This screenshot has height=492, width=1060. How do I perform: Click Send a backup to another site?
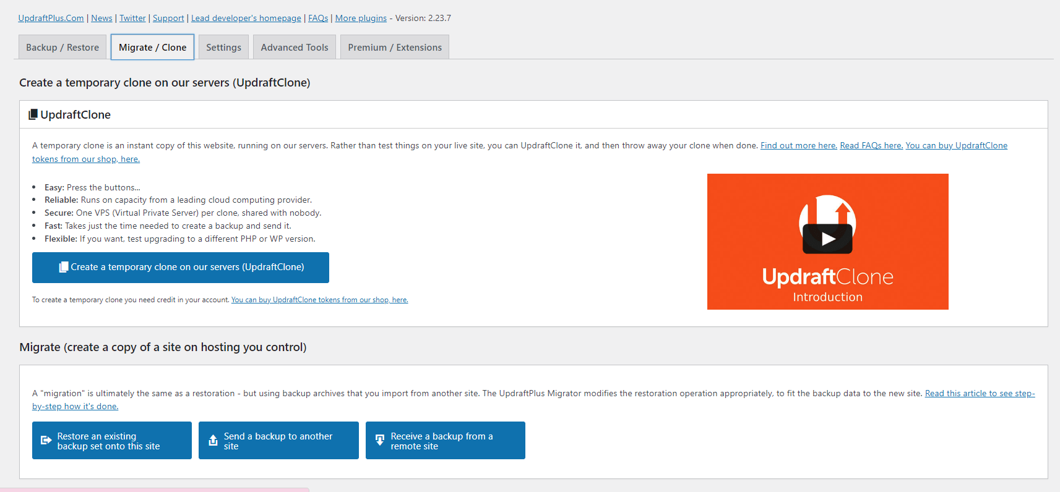tap(278, 441)
